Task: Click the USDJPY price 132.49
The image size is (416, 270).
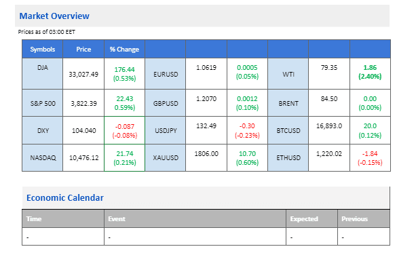Action: (x=206, y=126)
